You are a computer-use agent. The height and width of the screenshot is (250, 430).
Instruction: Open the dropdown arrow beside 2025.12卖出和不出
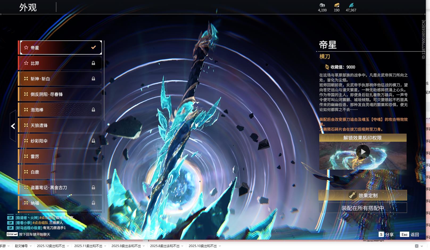pyautogui.click(x=68, y=246)
